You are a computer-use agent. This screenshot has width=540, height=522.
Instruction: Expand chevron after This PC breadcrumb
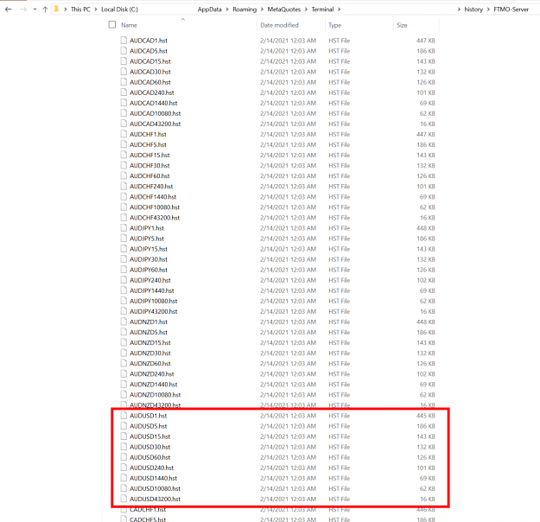pyautogui.click(x=95, y=10)
